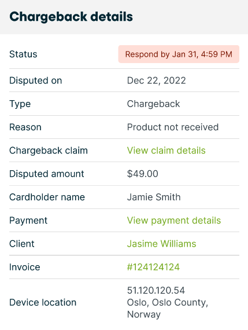Click the Disputed amount label
The width and height of the screenshot is (248, 330).
[47, 174]
